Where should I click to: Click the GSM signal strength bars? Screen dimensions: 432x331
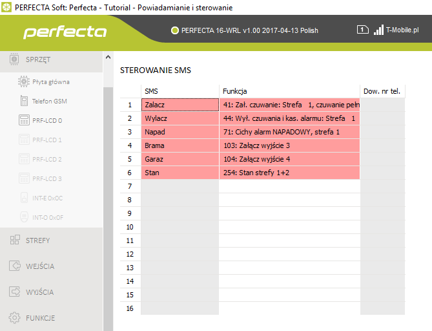click(378, 30)
